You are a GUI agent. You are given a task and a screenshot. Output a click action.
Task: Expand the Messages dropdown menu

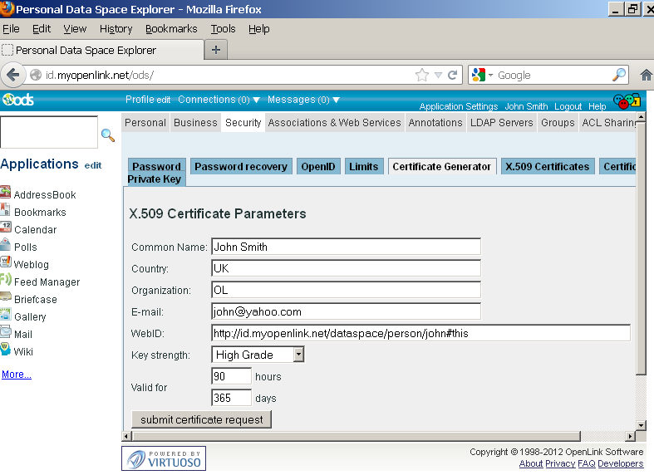[305, 100]
